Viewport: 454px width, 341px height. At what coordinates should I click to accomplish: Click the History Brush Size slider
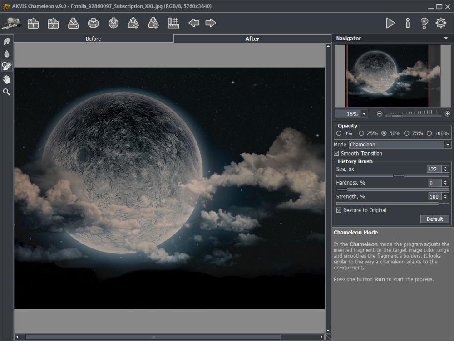[x=392, y=175]
